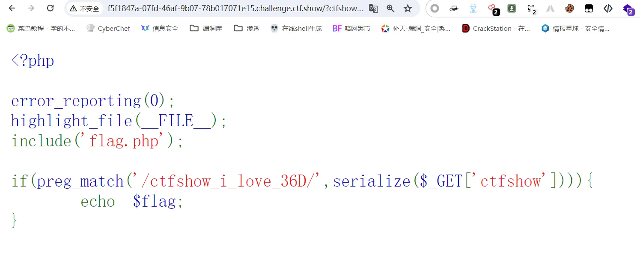Go forward to the next page
The width and height of the screenshot is (640, 258).
(x=31, y=8)
